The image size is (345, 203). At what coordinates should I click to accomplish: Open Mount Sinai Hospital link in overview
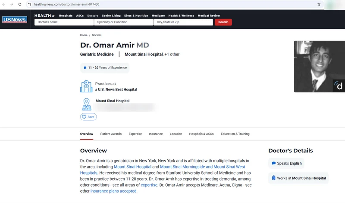(132, 167)
